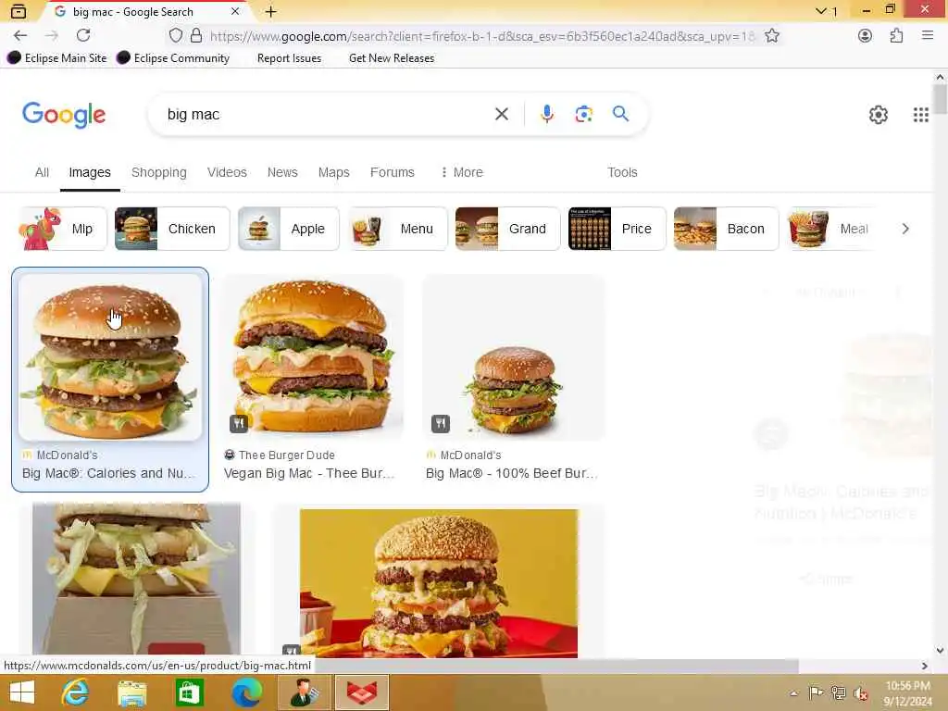Screen dimensions: 948x711
Task: Open muted volume tray icon
Action: (860, 692)
